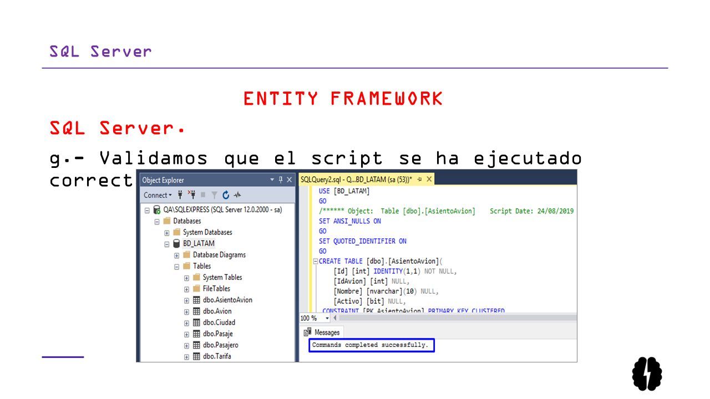710x399 pixels.
Task: Click the Object Explorer panel title
Action: tap(163, 180)
